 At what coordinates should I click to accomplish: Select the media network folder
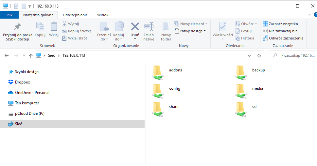click(x=249, y=91)
